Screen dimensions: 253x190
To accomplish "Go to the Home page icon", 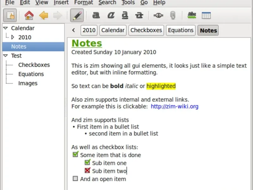I will [x=29, y=16].
